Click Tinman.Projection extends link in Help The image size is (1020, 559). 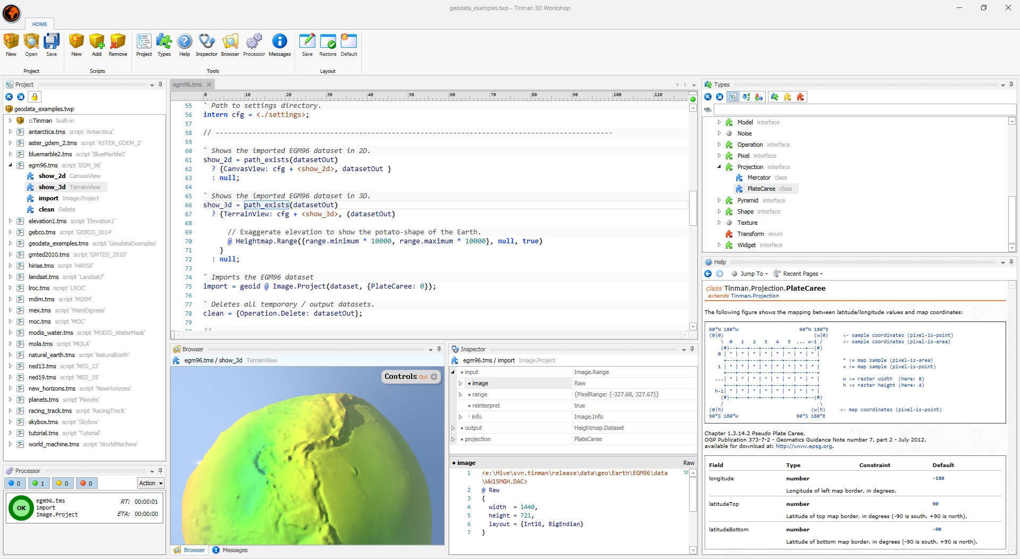[x=755, y=296]
